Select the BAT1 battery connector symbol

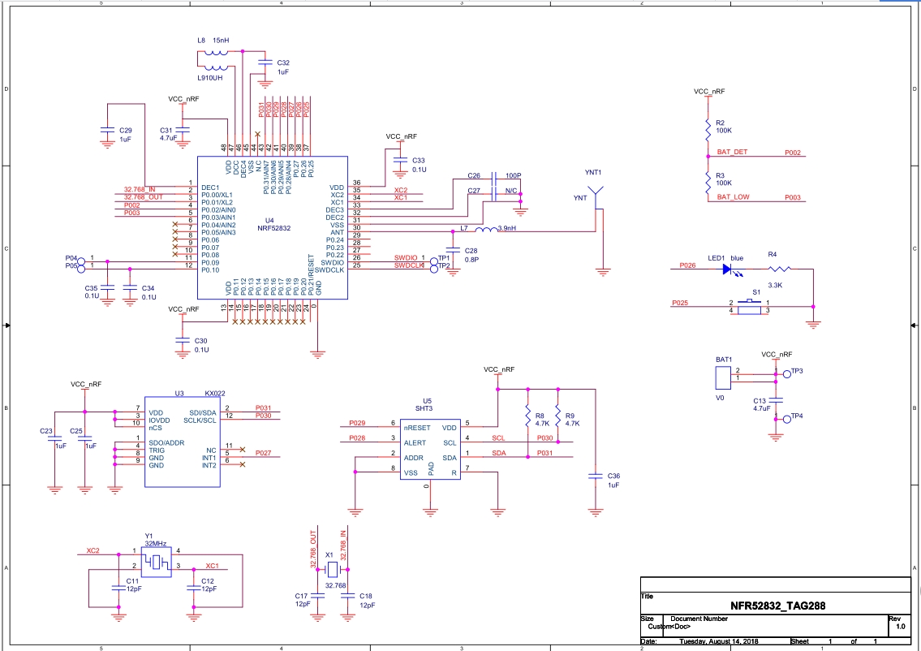pyautogui.click(x=723, y=377)
